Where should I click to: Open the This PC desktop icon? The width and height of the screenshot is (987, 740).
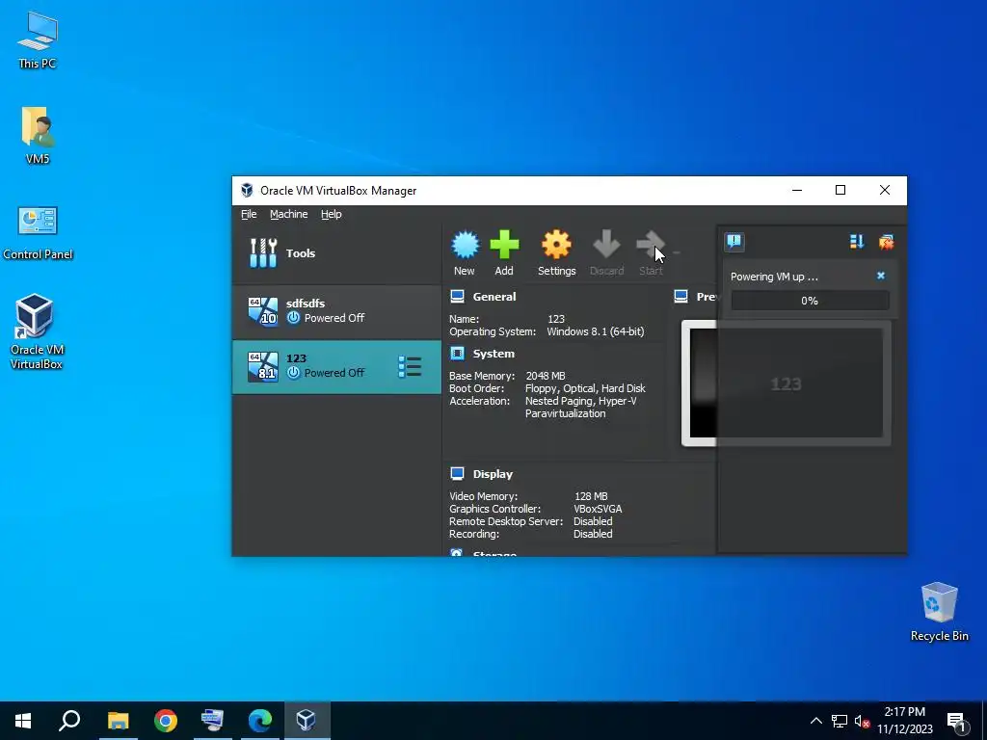[38, 39]
